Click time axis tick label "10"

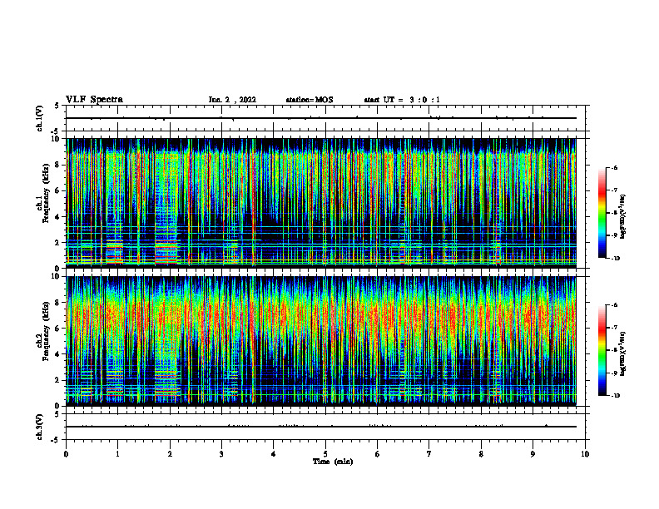[x=585, y=454]
